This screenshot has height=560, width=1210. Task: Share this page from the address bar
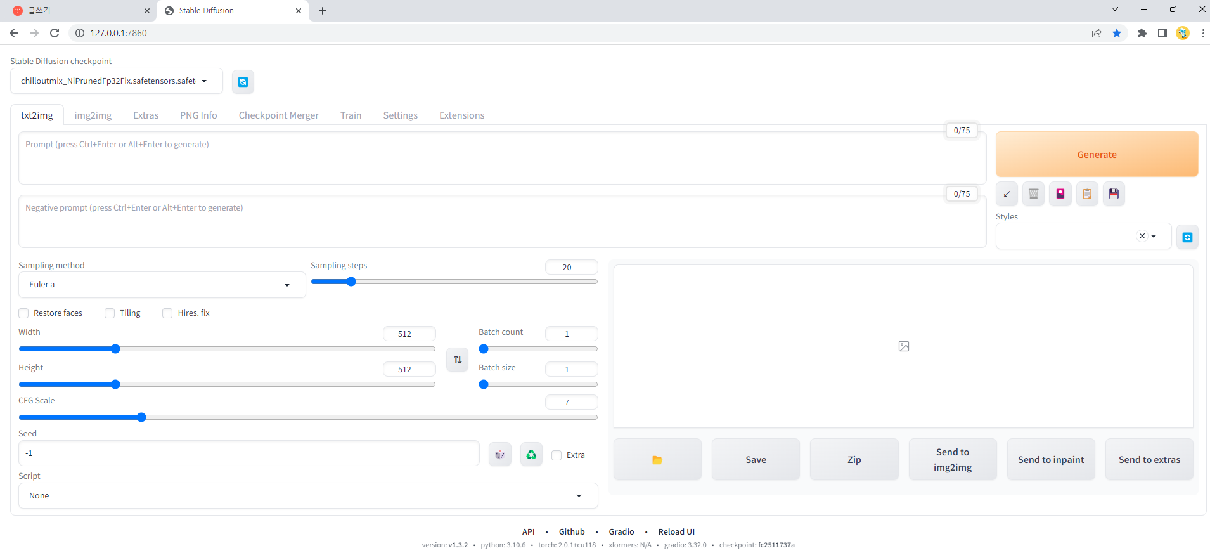tap(1097, 33)
